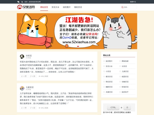Open the 冷笑话 post title heading

tap(29, 56)
